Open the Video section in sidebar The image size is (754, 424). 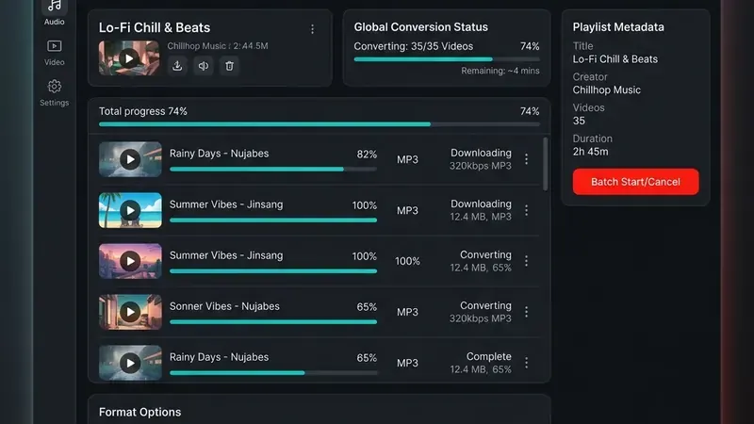(55, 53)
